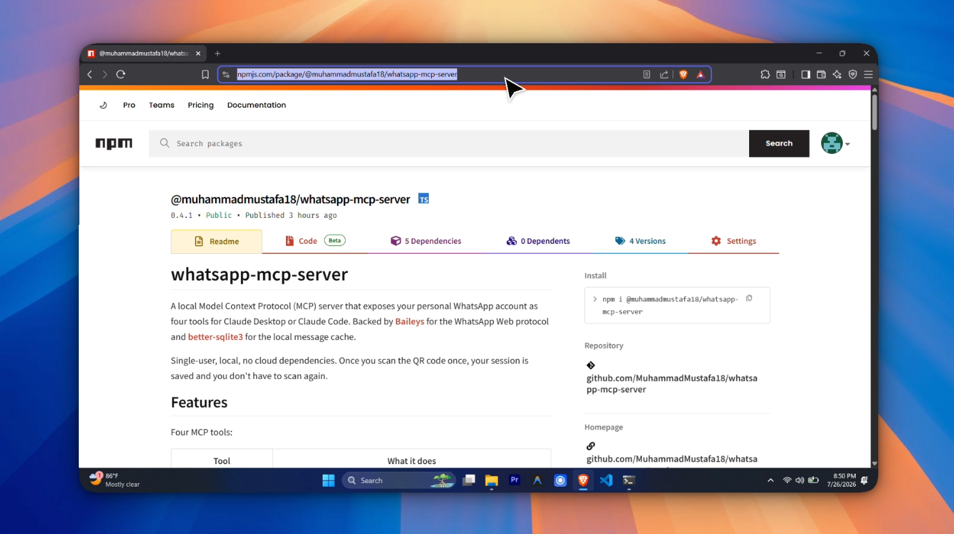Open VS Code from the taskbar
The image size is (954, 534).
click(x=606, y=481)
